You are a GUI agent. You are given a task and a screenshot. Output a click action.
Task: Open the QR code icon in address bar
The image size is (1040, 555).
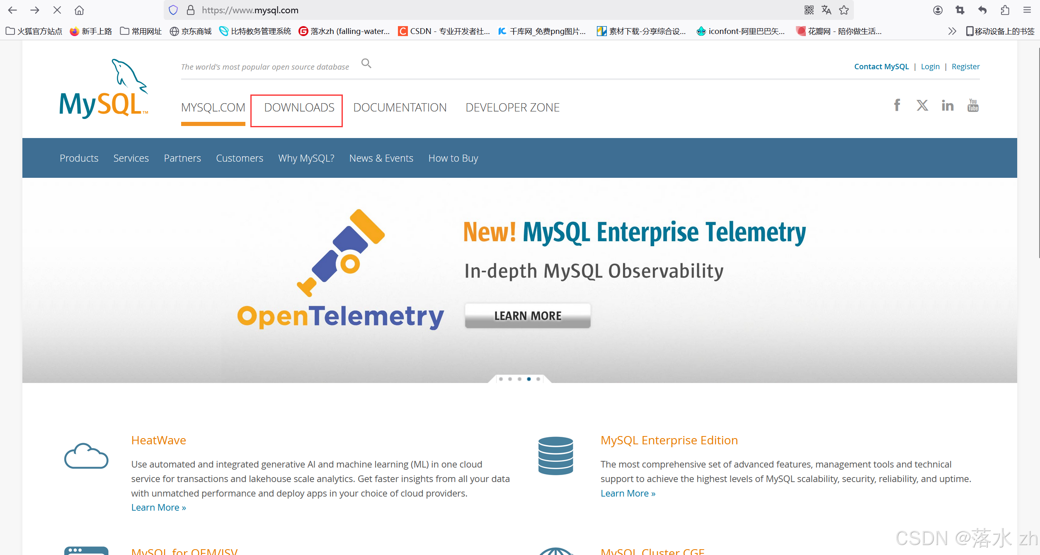[809, 10]
